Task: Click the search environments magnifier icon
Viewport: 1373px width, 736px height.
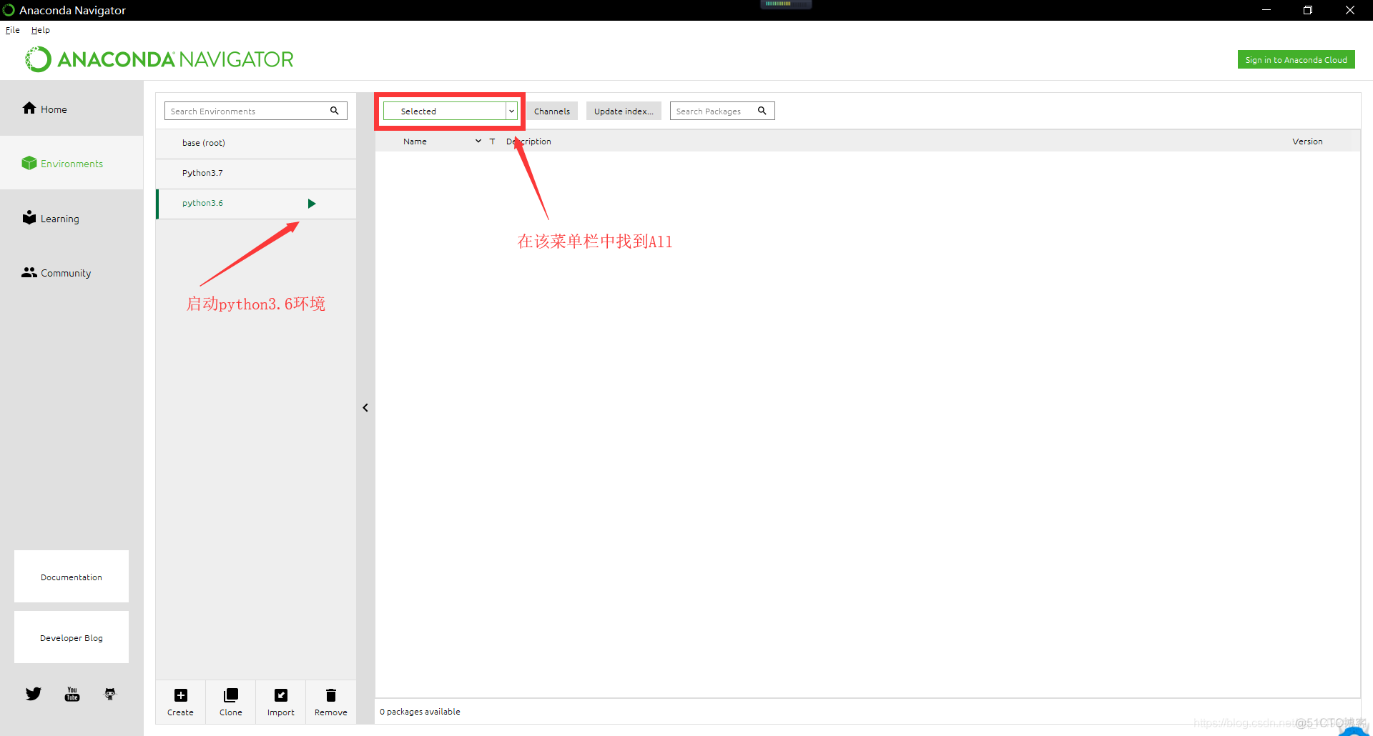Action: [x=334, y=111]
